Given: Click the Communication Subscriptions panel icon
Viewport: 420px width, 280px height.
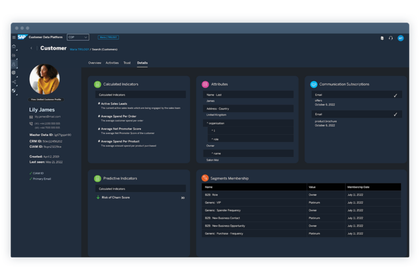Looking at the screenshot, I should coord(314,84).
